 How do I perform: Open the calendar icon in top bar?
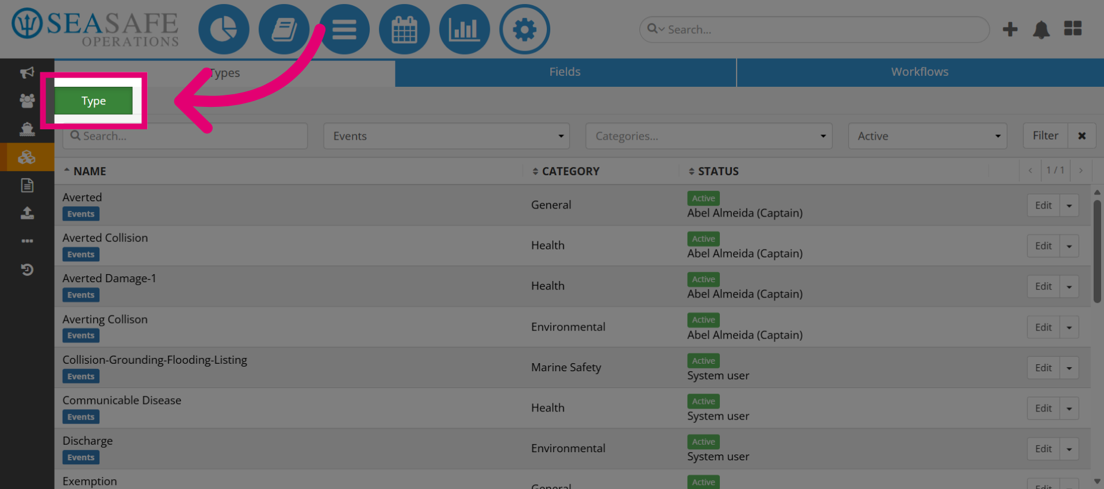[404, 29]
